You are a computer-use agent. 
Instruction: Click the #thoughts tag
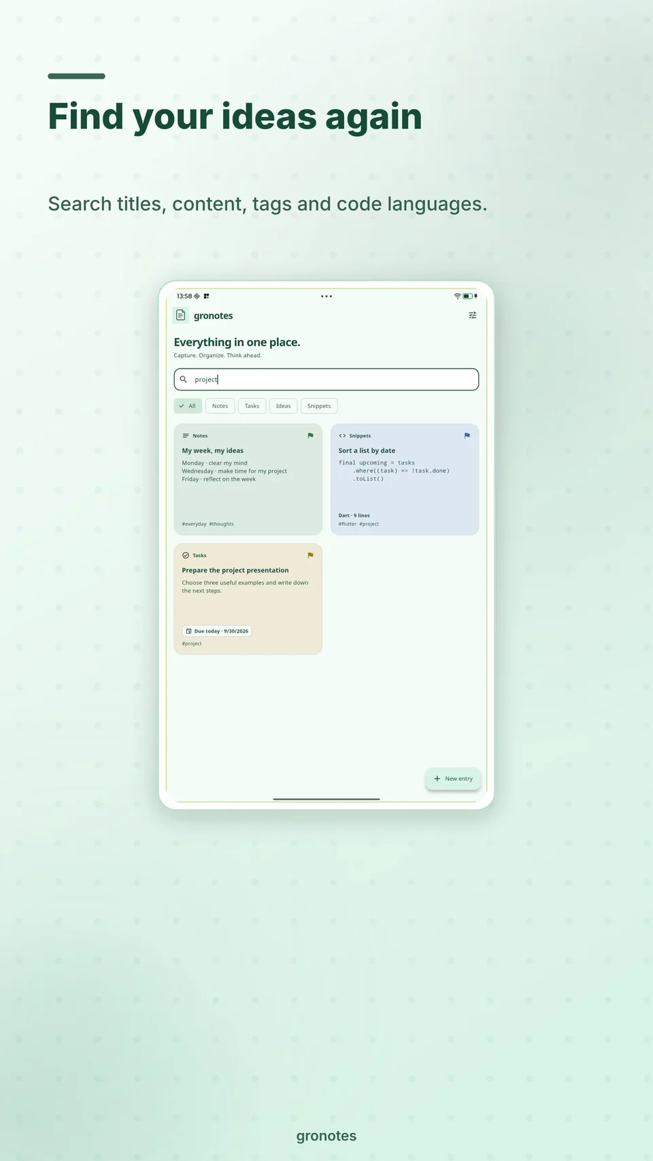(221, 524)
